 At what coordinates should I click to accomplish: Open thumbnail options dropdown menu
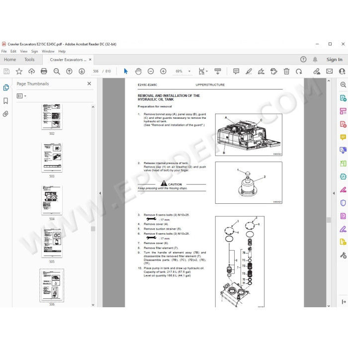[21, 96]
